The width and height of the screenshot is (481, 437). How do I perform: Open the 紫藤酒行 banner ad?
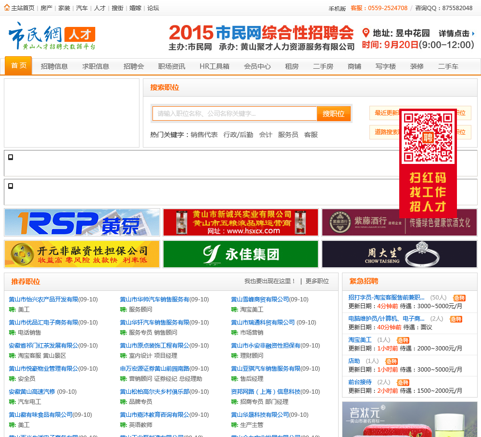399,222
